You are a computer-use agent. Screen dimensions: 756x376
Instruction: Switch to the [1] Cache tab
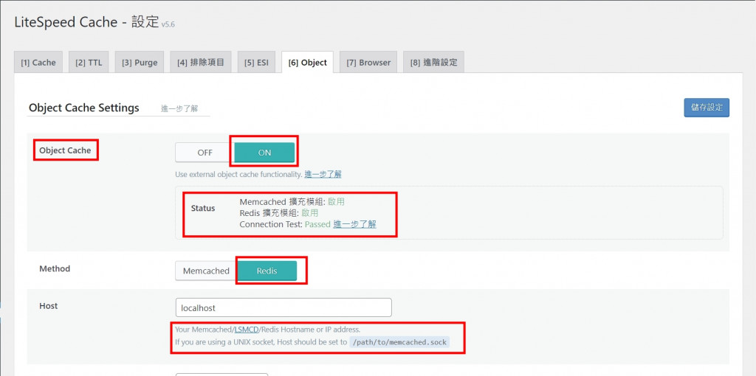[38, 62]
